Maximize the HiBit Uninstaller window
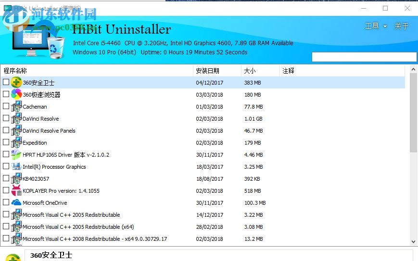The image size is (418, 261). [x=385, y=8]
